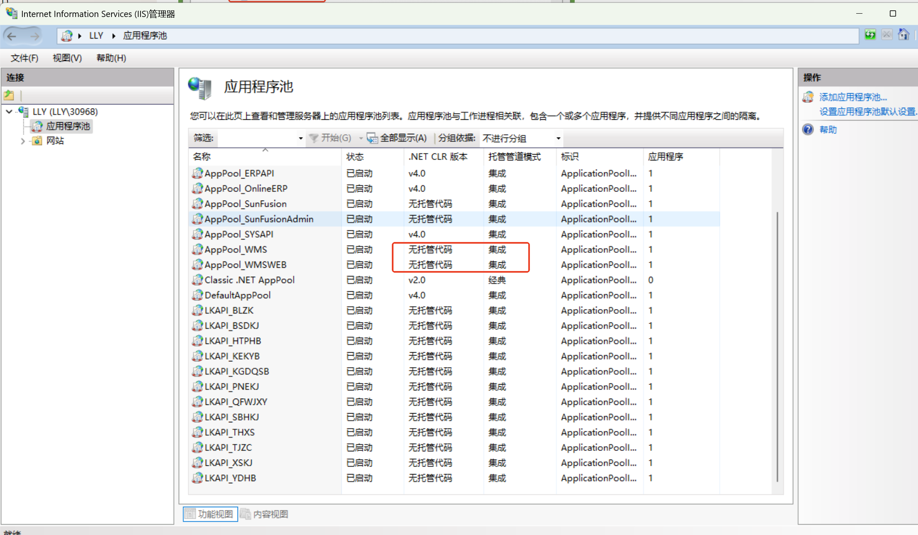Click the 全部显示(A) show all icon
The width and height of the screenshot is (918, 535).
coord(372,138)
